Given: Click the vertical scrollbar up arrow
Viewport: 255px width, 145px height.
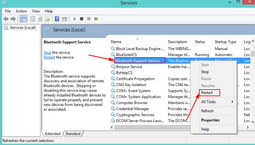Looking at the screenshot, I should (x=253, y=41).
